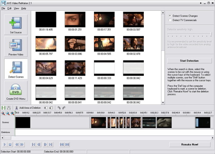Click the merge scenes icon

tap(9, 108)
